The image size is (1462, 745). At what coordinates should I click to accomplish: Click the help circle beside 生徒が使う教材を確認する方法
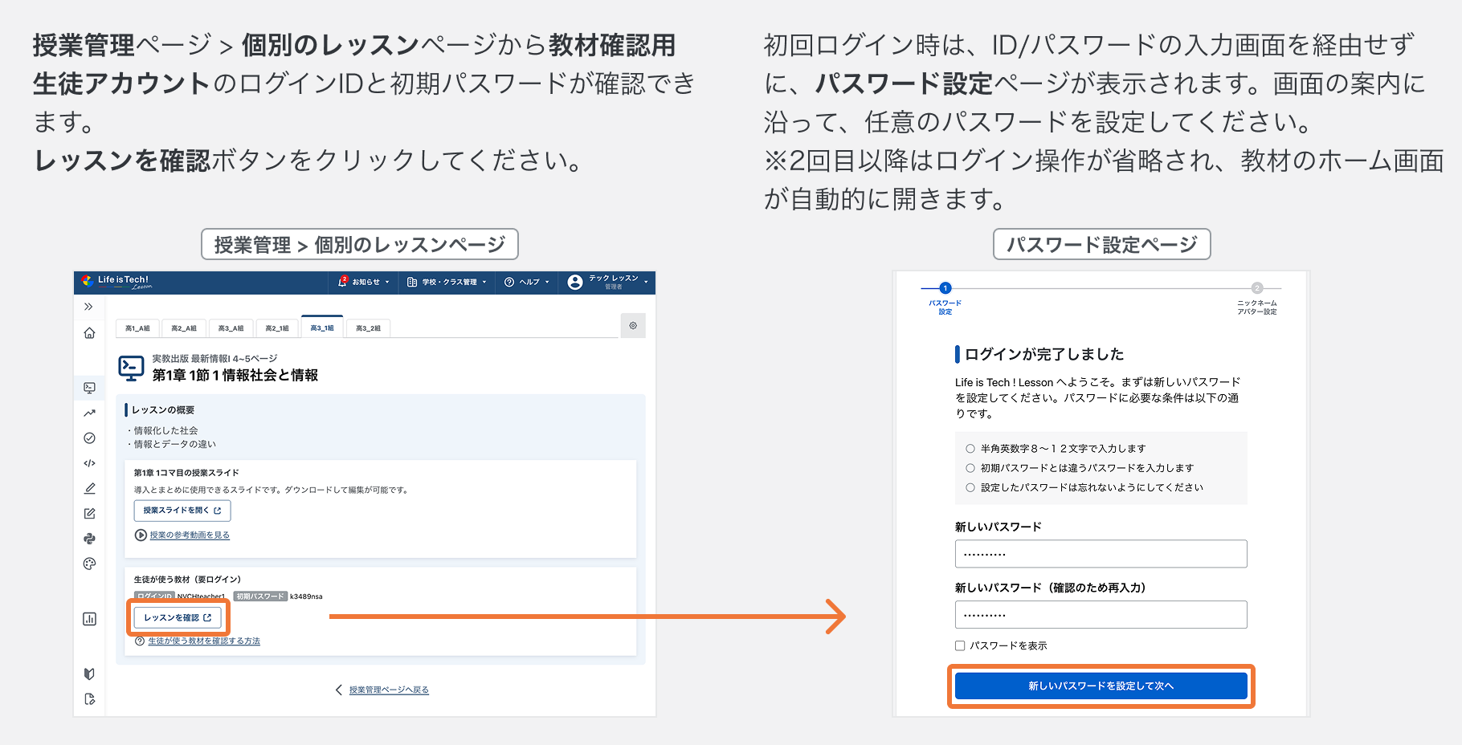[140, 641]
